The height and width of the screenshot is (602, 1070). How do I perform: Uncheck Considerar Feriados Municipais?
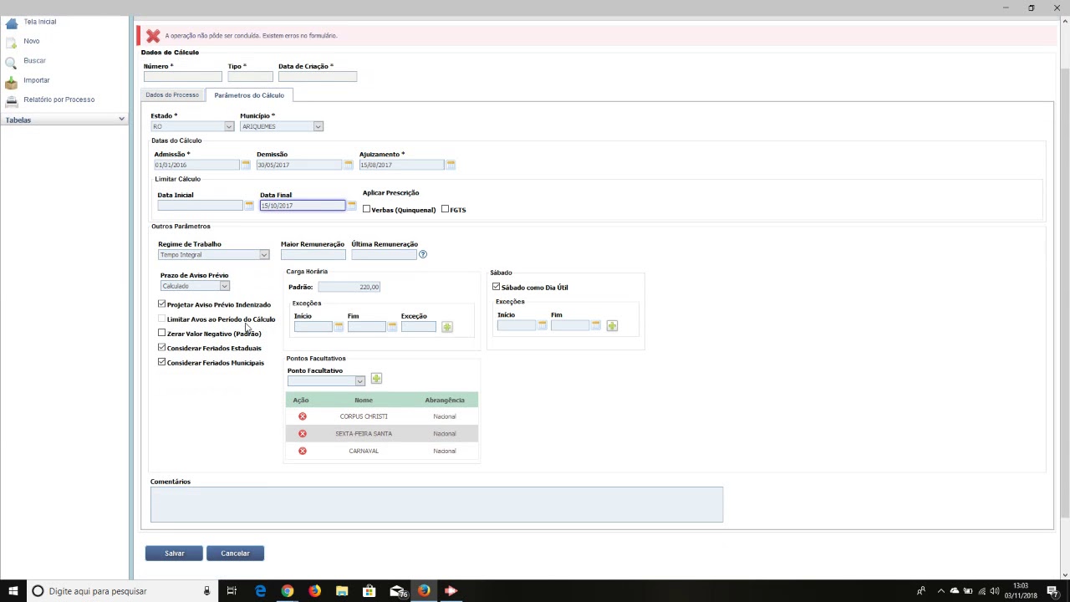coord(161,362)
